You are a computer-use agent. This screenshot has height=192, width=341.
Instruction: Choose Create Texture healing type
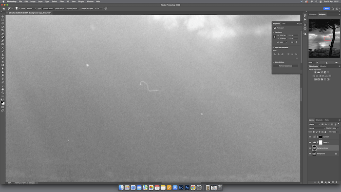click(59, 9)
